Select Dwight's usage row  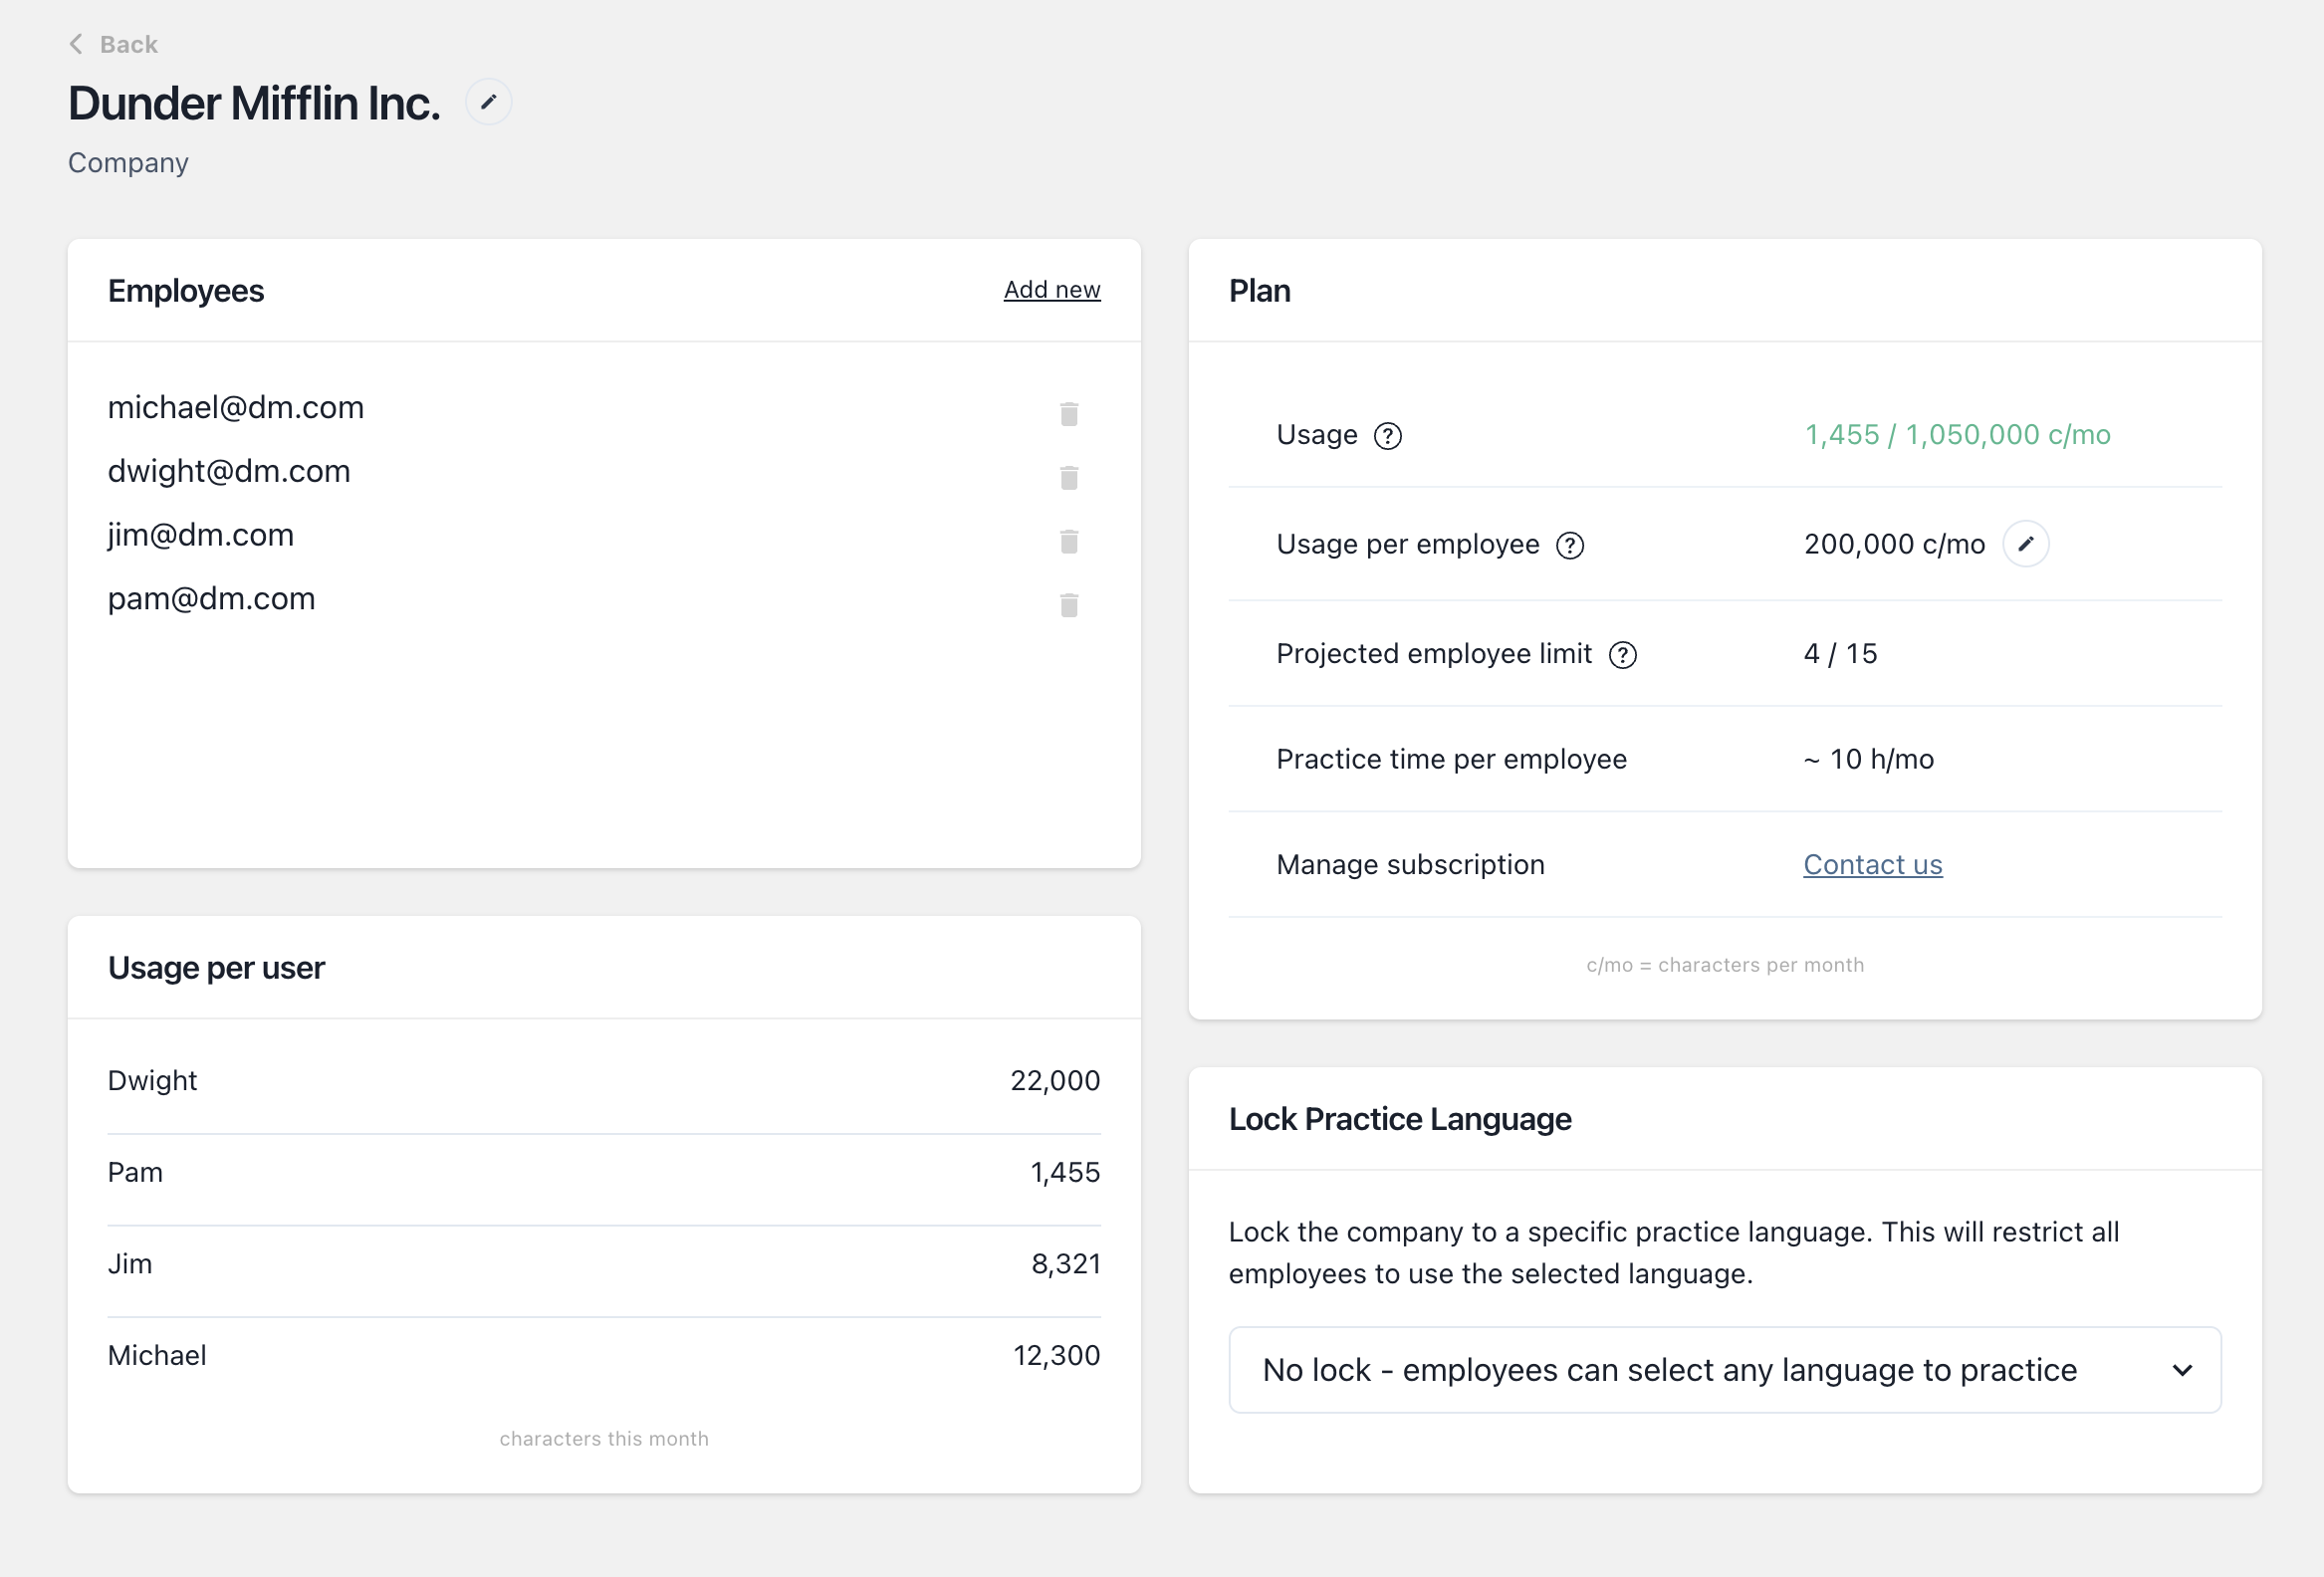(x=603, y=1080)
